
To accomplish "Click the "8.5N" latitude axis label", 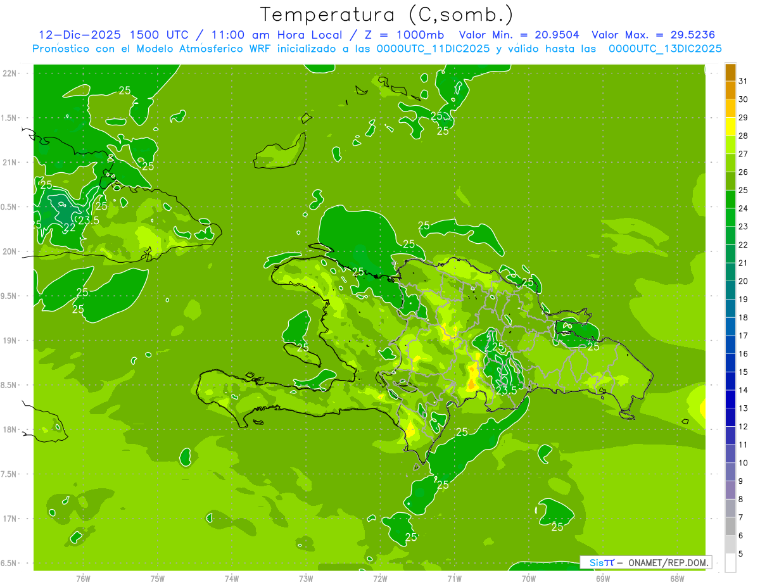I will [x=9, y=385].
